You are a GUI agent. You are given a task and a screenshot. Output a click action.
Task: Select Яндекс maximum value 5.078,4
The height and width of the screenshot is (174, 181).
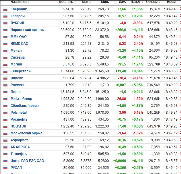coord(85,78)
